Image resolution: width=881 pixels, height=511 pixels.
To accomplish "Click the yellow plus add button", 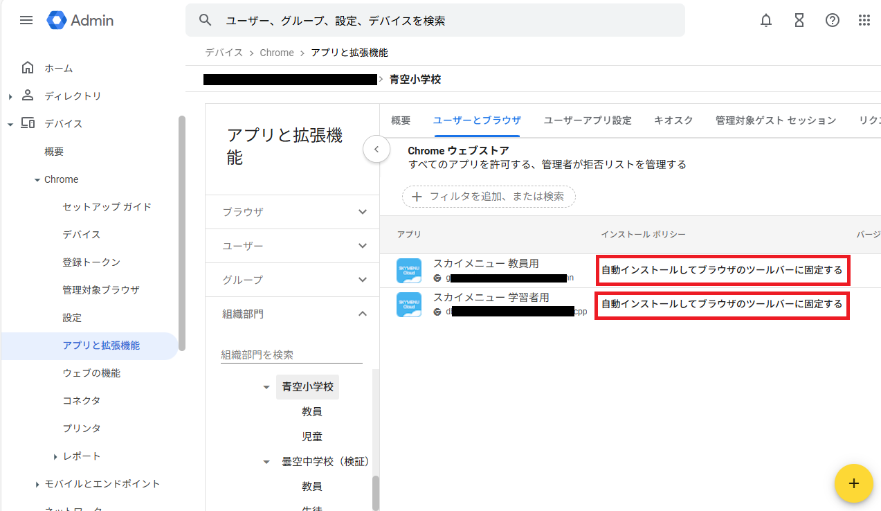I will pyautogui.click(x=853, y=483).
